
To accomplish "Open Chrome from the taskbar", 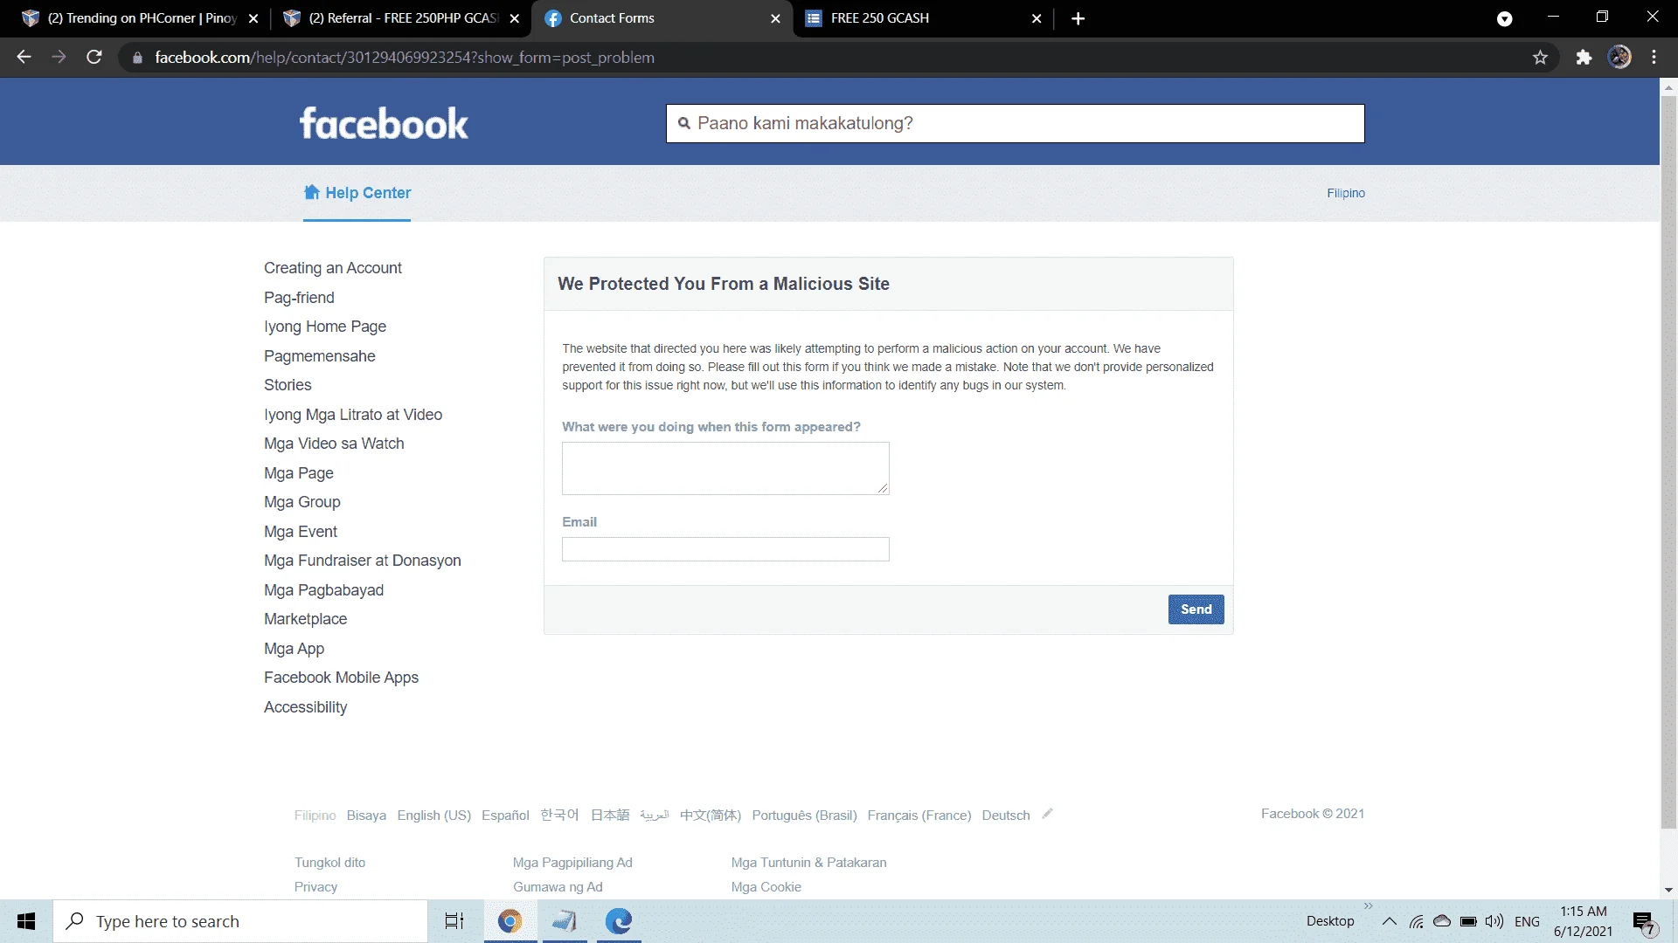I will 510,921.
